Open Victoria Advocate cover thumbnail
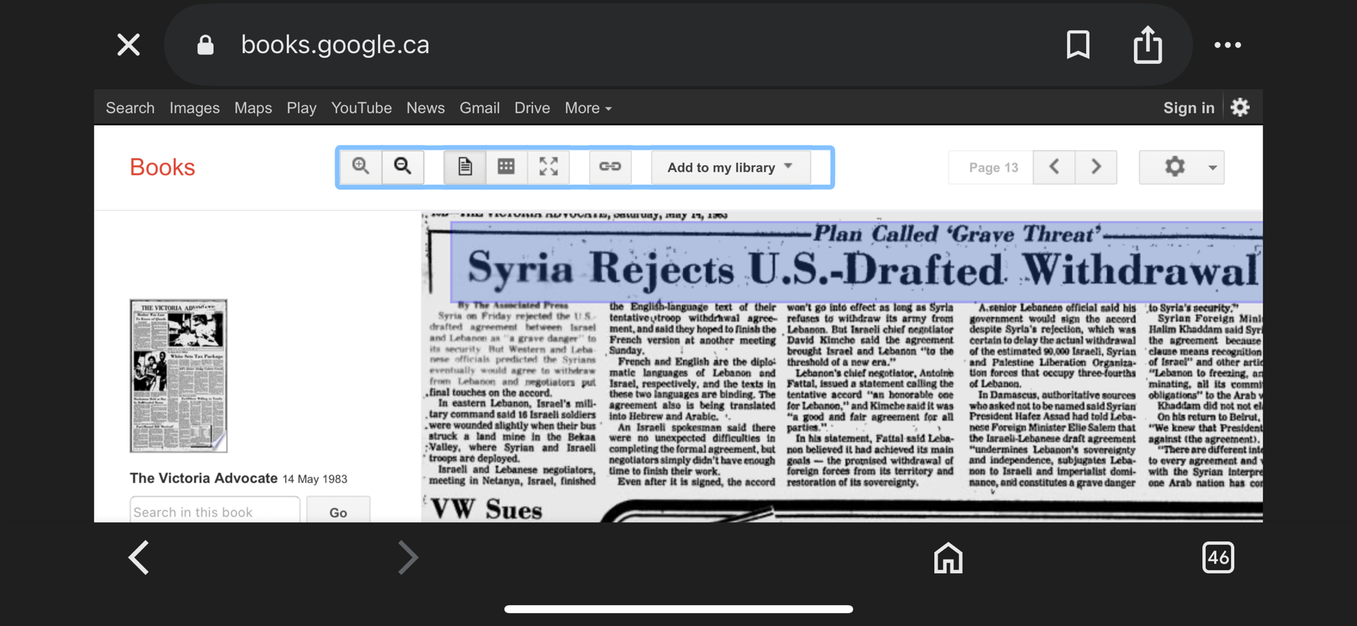This screenshot has height=626, width=1357. coord(178,376)
